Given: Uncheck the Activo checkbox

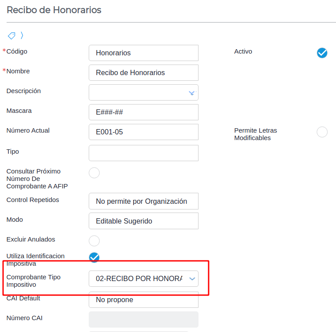Looking at the screenshot, I should (x=322, y=53).
